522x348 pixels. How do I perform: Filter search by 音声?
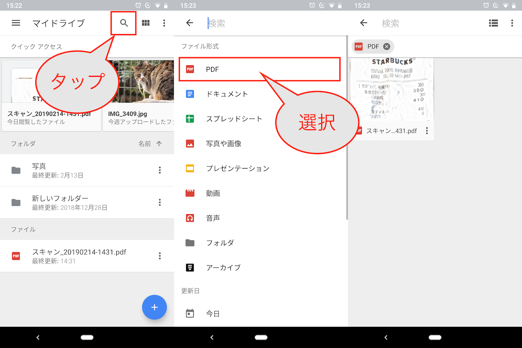tap(213, 218)
